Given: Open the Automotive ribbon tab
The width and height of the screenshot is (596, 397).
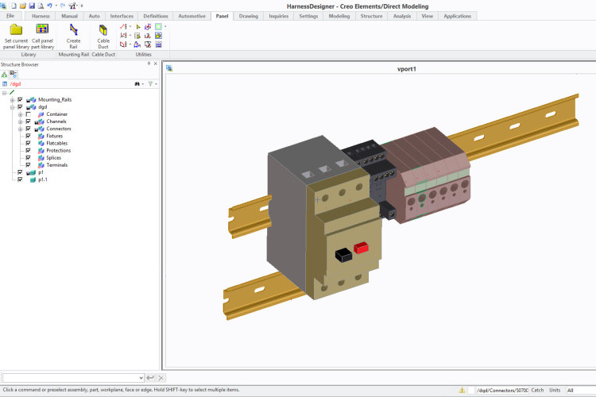Looking at the screenshot, I should tap(192, 16).
